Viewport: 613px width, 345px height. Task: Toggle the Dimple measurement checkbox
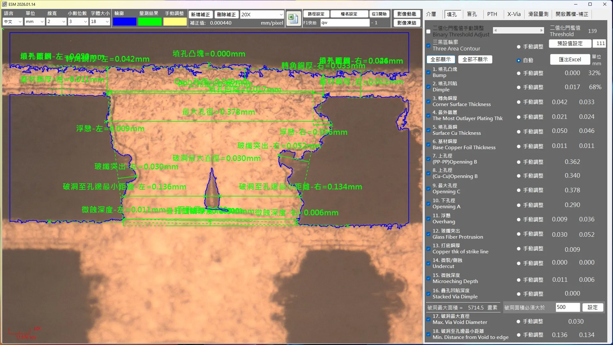pyautogui.click(x=428, y=87)
